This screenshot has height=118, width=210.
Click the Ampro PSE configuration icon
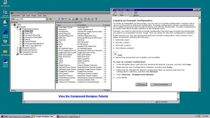coord(23,33)
